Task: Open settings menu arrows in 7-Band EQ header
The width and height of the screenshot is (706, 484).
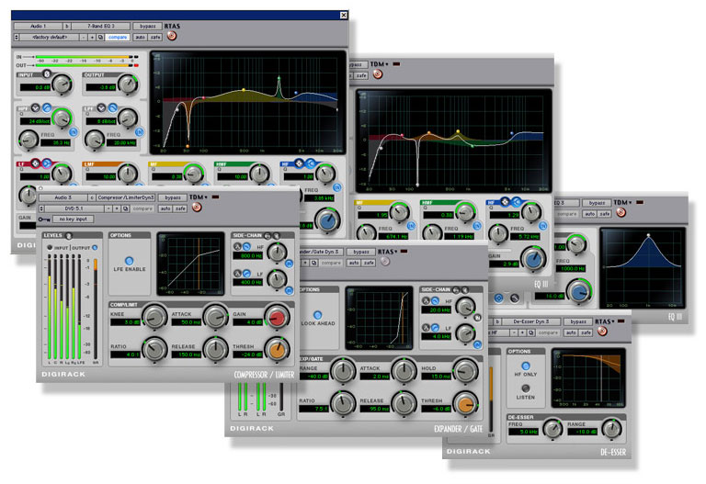Action: click(17, 37)
